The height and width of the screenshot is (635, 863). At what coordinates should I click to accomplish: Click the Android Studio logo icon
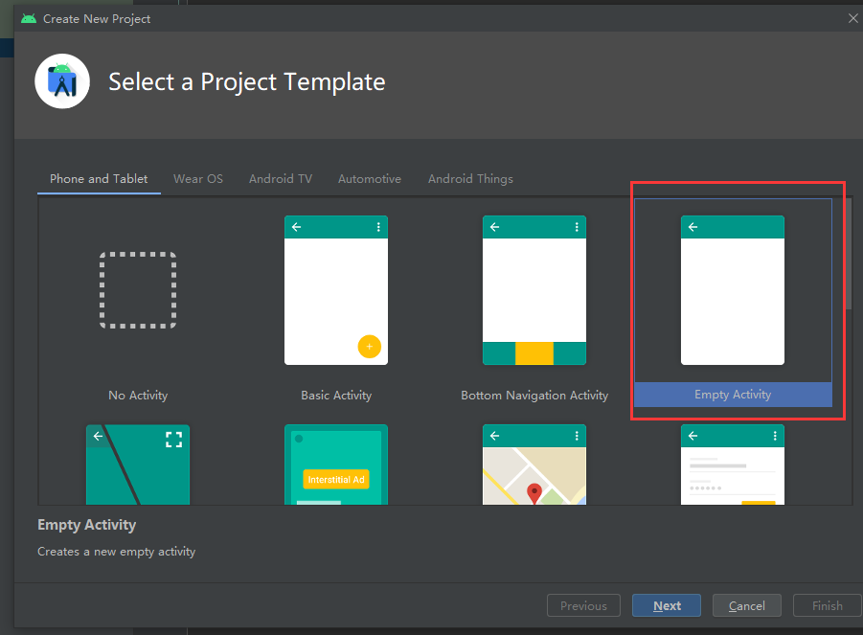(62, 81)
